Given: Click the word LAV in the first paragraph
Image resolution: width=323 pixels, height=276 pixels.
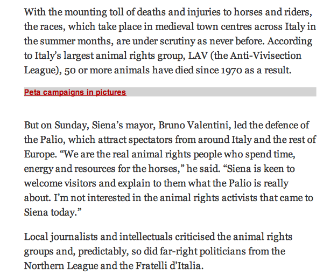Looking at the screenshot, I should tap(198, 56).
